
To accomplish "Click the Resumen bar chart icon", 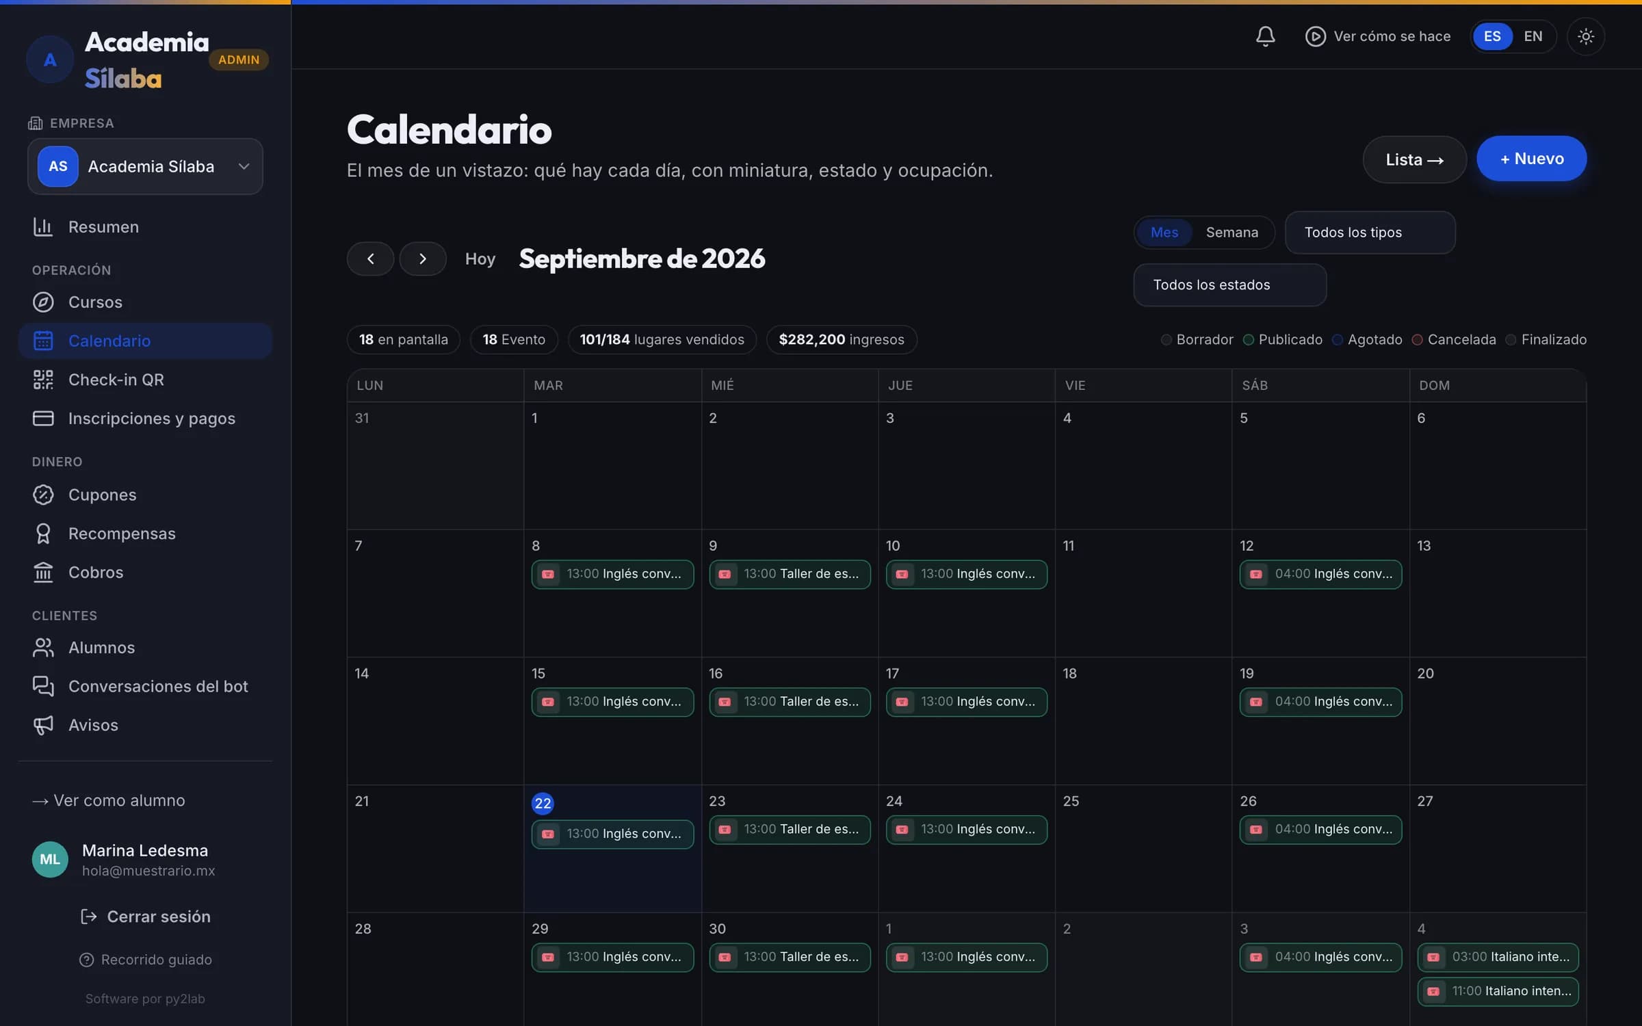I will (x=43, y=226).
